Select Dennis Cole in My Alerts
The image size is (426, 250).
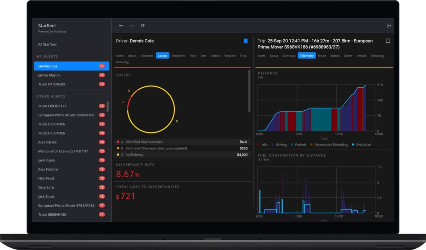tap(72, 66)
